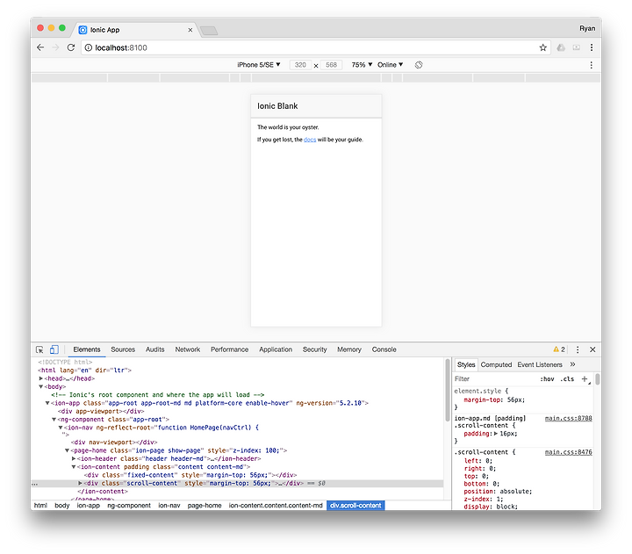Close the Ionic App browser tab
Image resolution: width=632 pixels, height=554 pixels.
tap(190, 30)
